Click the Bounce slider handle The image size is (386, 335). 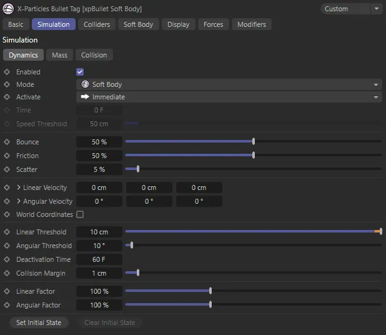[x=253, y=142]
